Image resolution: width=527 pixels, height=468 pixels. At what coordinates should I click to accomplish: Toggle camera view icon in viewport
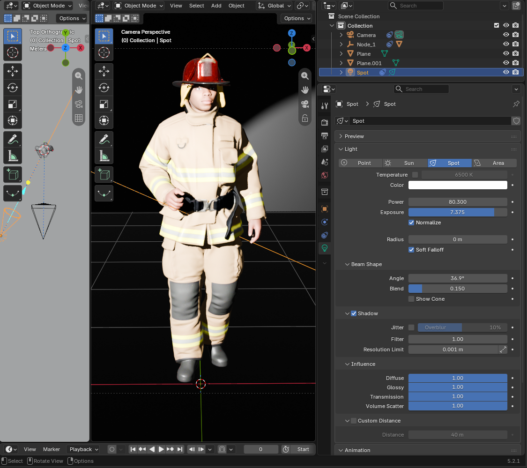pyautogui.click(x=305, y=104)
